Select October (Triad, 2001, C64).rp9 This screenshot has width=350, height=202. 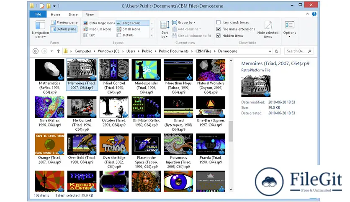114,112
